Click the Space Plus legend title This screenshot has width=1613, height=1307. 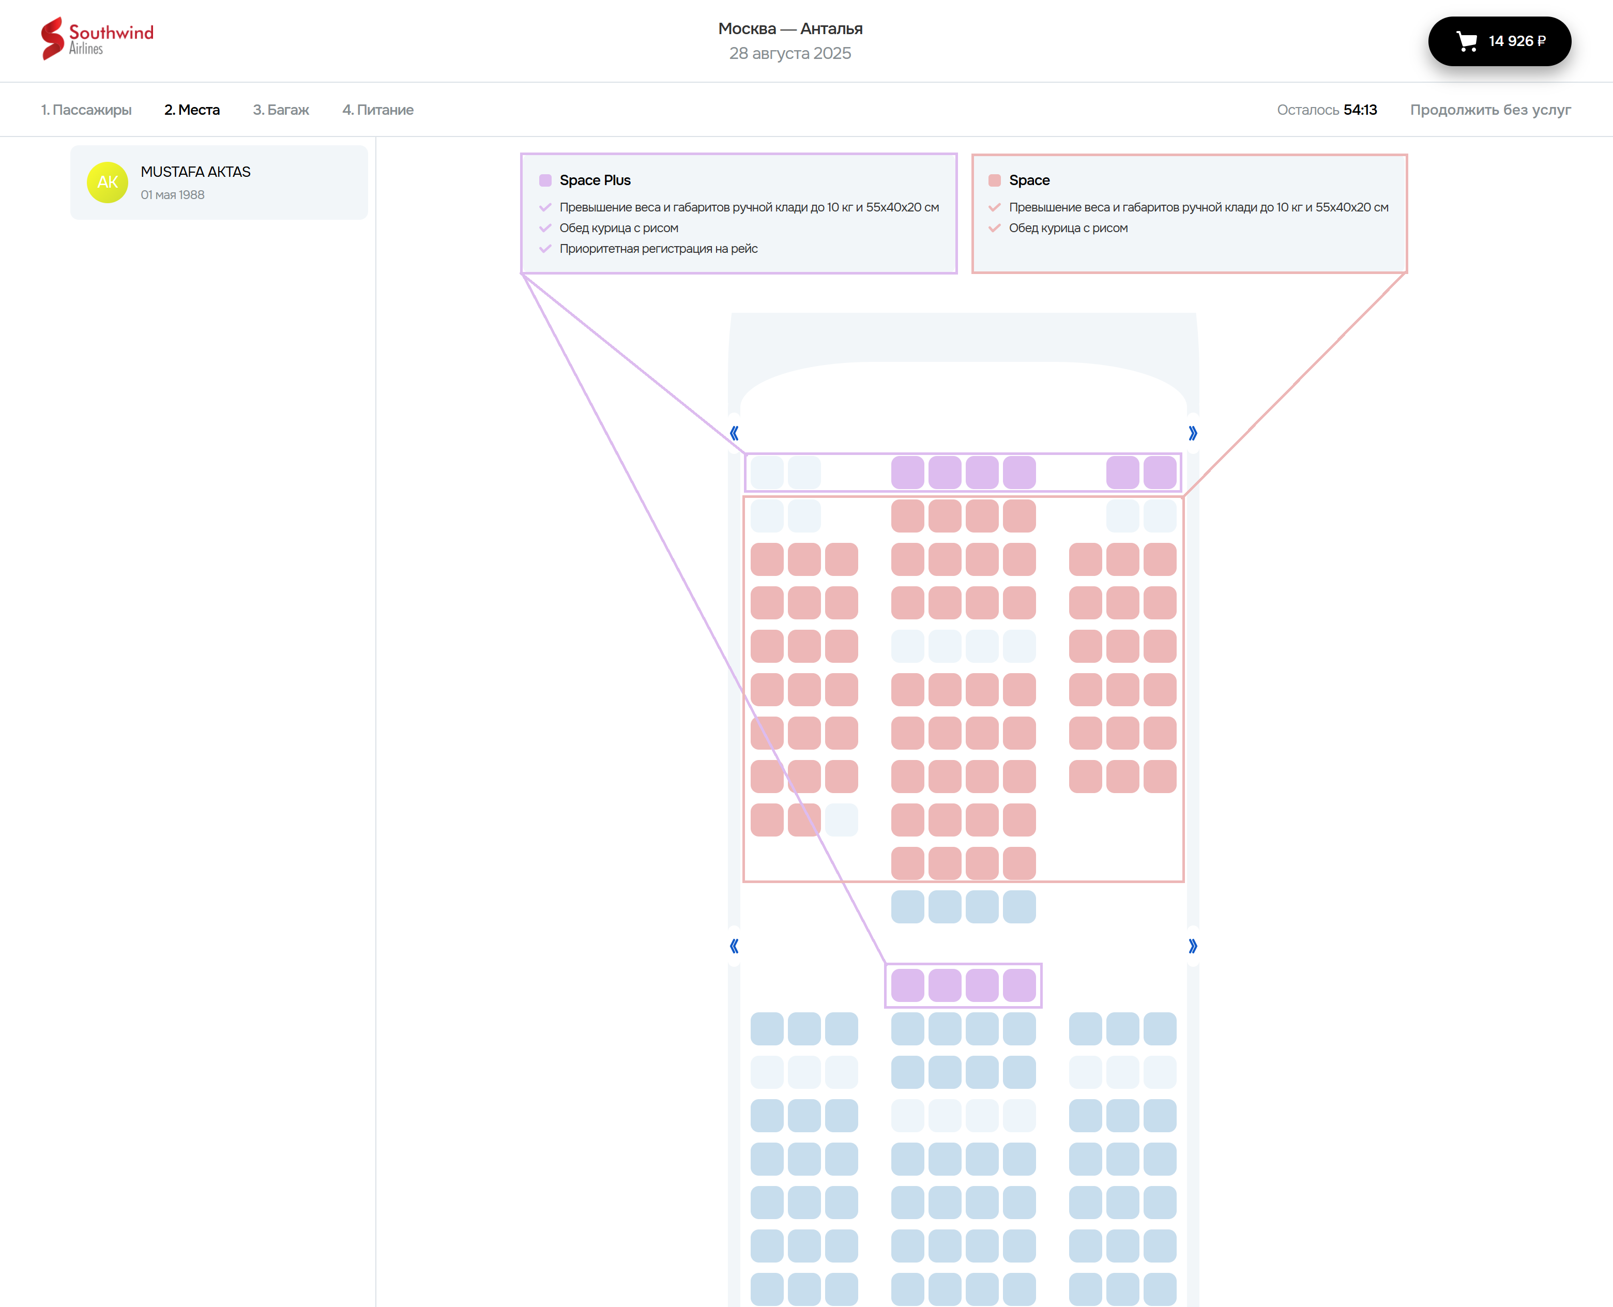coord(595,180)
